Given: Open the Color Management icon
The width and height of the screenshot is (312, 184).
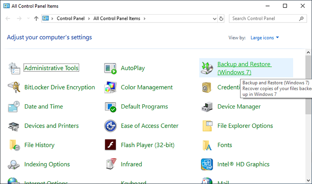Looking at the screenshot, I should click(x=110, y=87).
